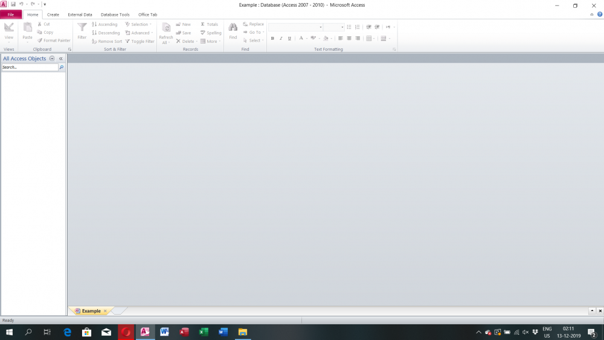Switch to the Database Tools tab
The width and height of the screenshot is (604, 340).
click(115, 14)
